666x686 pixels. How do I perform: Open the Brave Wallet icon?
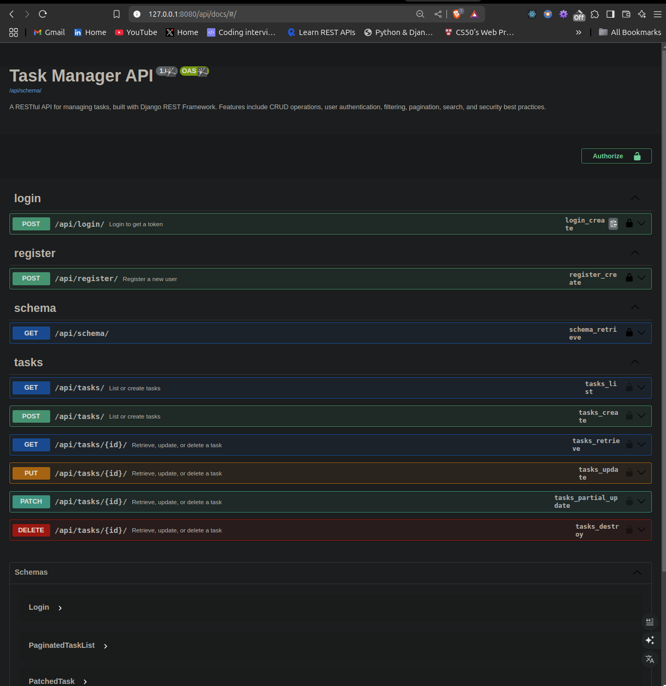coord(626,14)
